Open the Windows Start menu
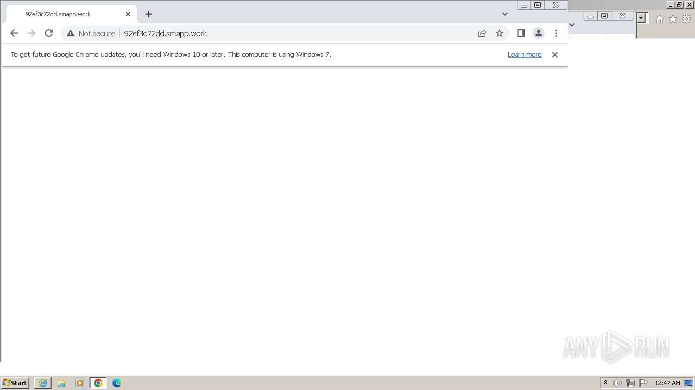Viewport: 695px width, 390px height. (x=15, y=383)
